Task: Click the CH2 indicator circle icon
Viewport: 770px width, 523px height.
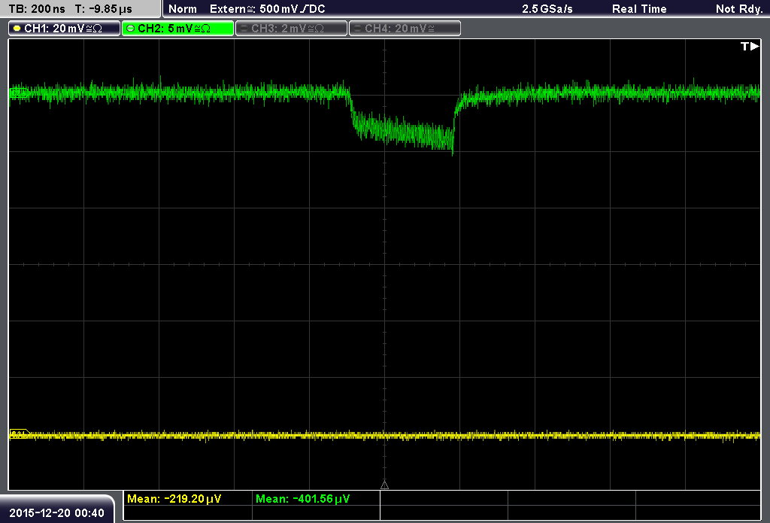Action: coord(131,29)
